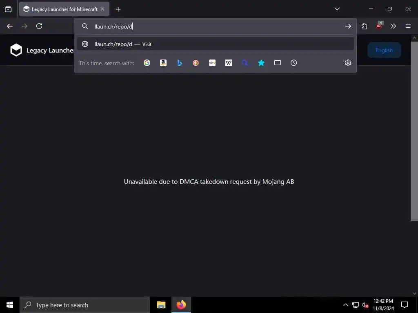Image resolution: width=418 pixels, height=313 pixels.
Task: Click the Legacy Launcher logo
Action: [x=16, y=50]
